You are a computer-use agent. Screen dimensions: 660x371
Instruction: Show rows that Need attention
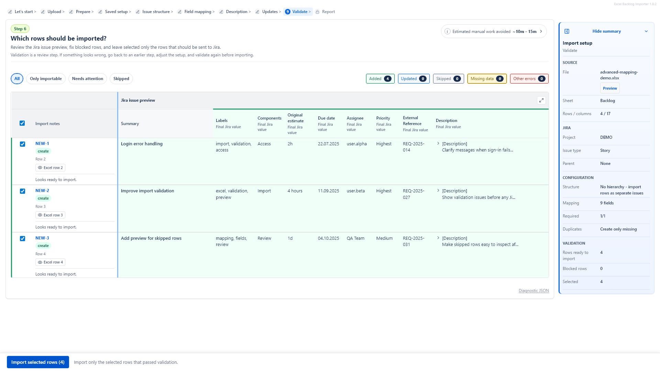(x=88, y=79)
